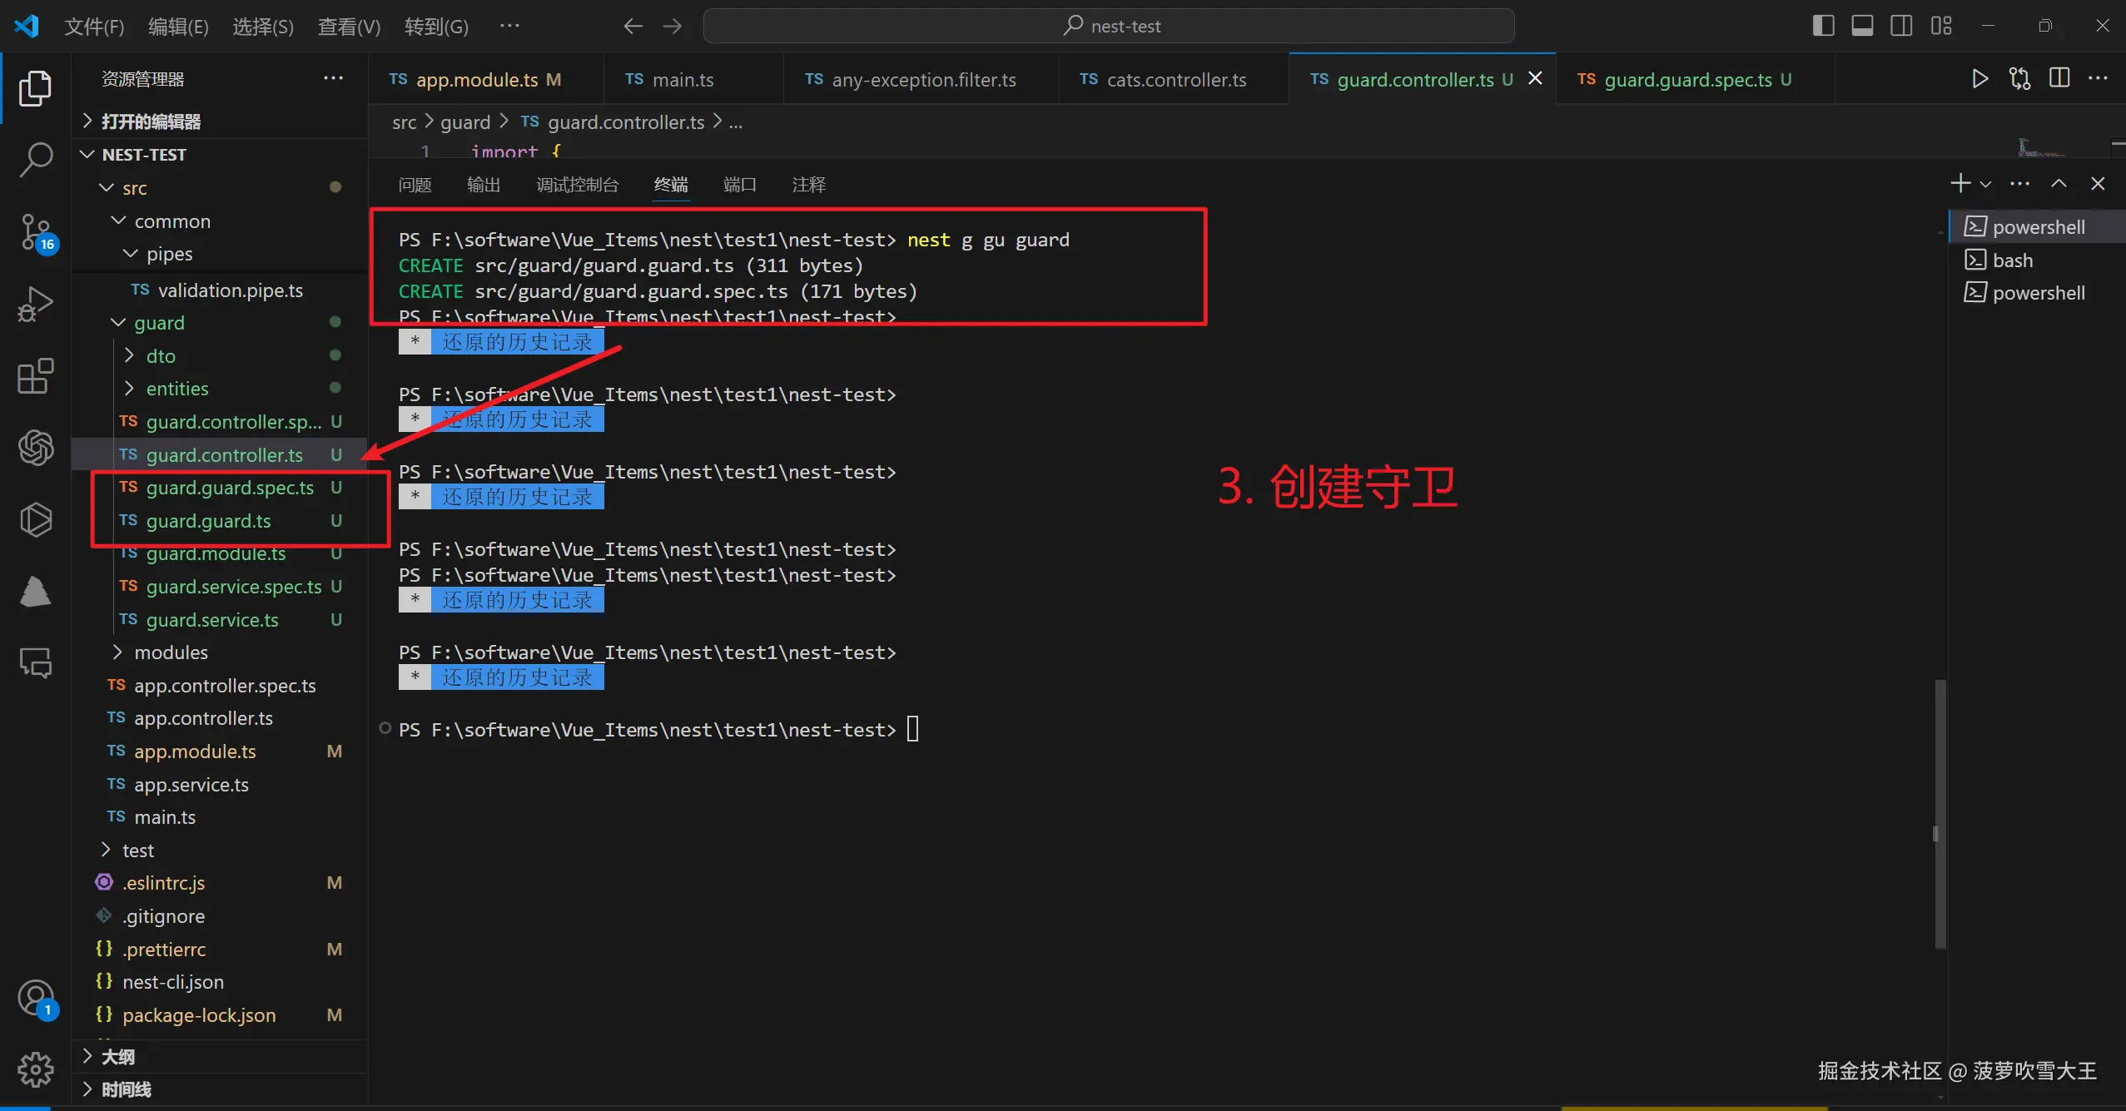Open Run and Debug view

point(36,304)
